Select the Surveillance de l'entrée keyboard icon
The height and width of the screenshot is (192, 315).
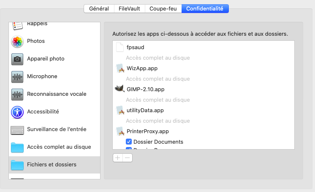click(17, 129)
